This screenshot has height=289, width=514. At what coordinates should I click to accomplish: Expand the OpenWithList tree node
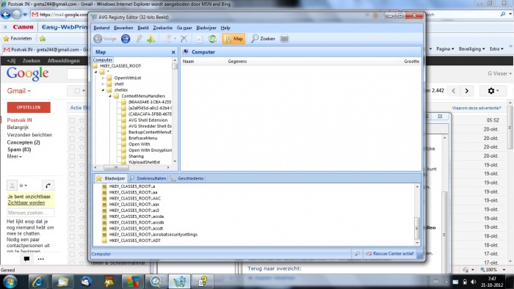click(103, 78)
